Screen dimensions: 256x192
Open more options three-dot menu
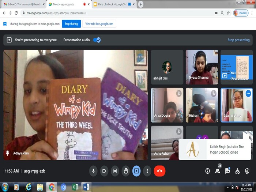coord(147,171)
